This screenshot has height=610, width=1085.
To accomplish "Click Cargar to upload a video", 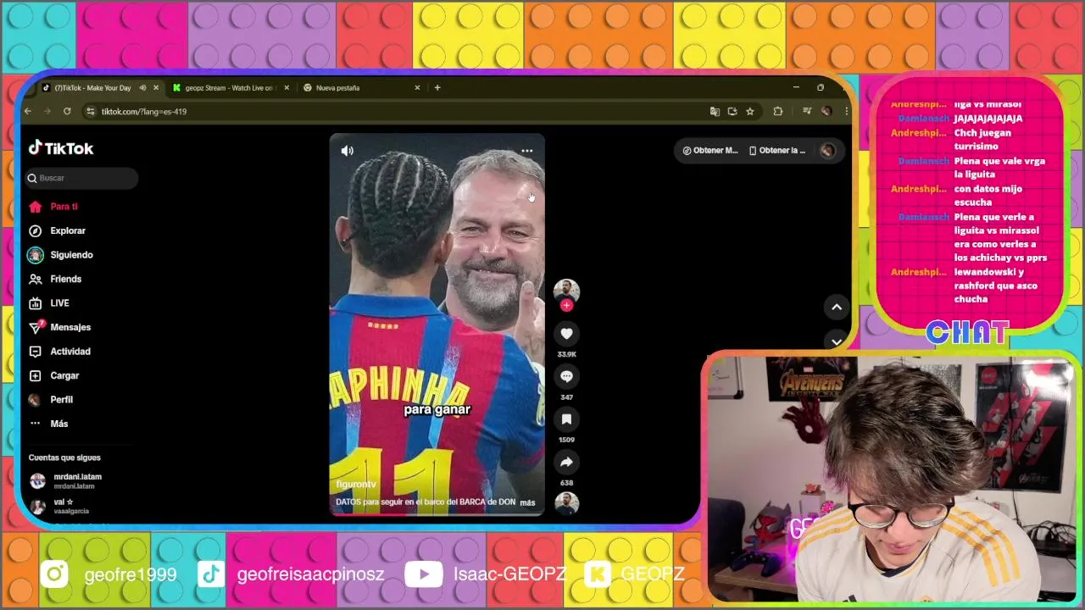I will [x=64, y=375].
